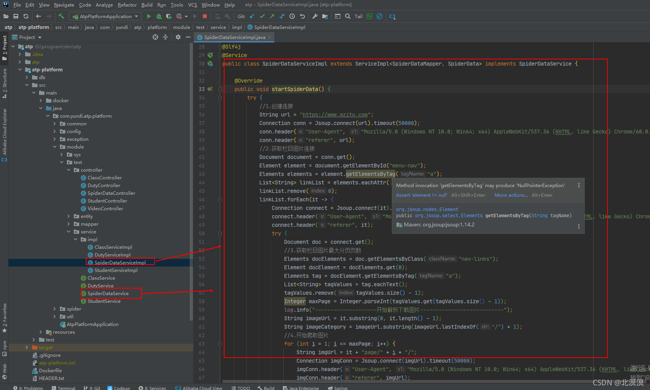Click the Build project hammer icon
This screenshot has height=390, width=650.
tap(61, 16)
